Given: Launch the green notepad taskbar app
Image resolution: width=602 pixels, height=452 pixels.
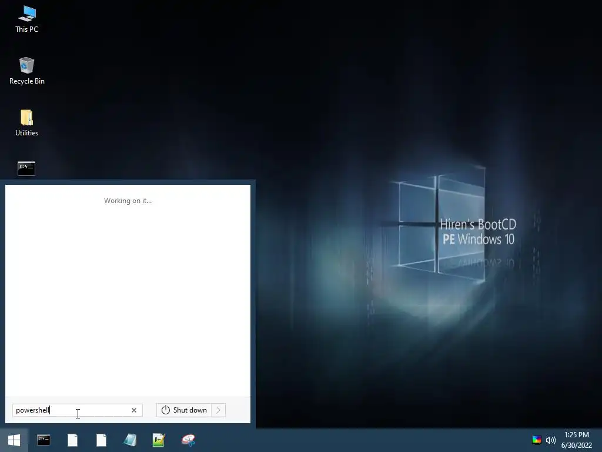Looking at the screenshot, I should click(x=159, y=440).
